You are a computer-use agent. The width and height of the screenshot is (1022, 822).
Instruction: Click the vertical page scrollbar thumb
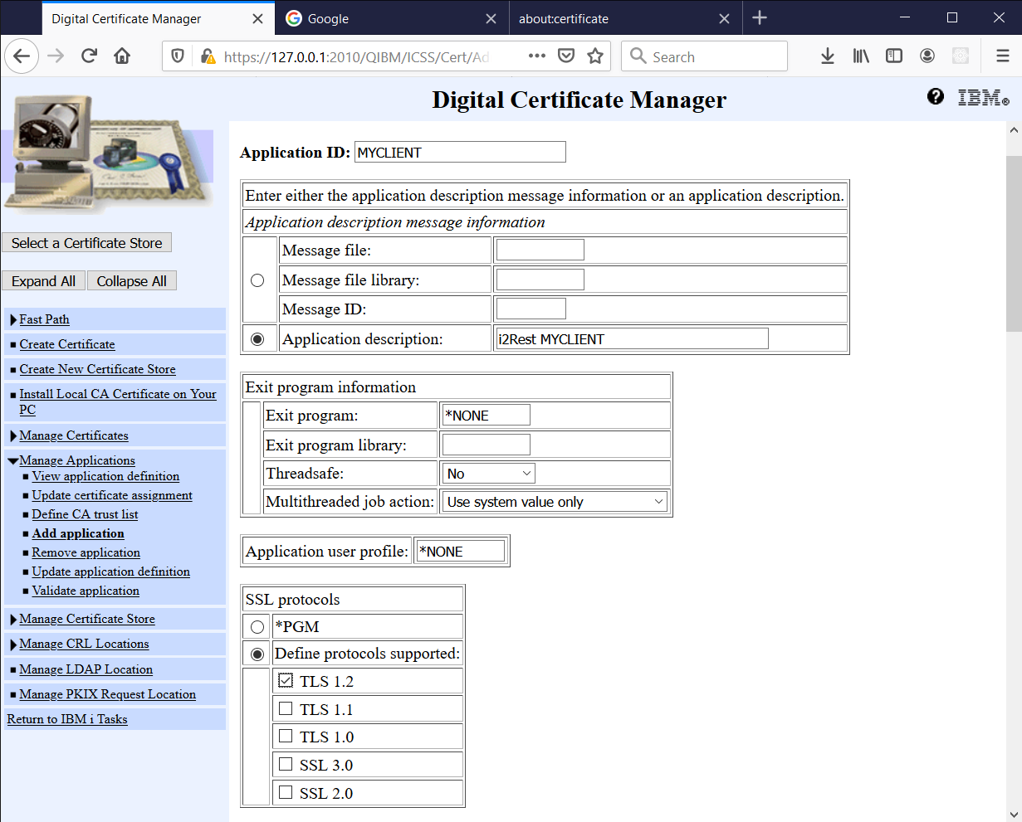(1014, 244)
